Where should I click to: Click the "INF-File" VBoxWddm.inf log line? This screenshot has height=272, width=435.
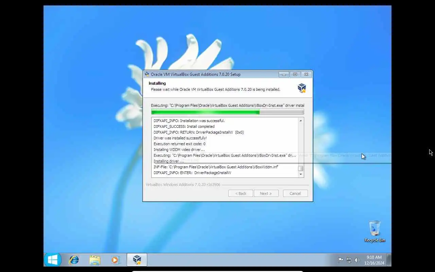[x=216, y=167]
